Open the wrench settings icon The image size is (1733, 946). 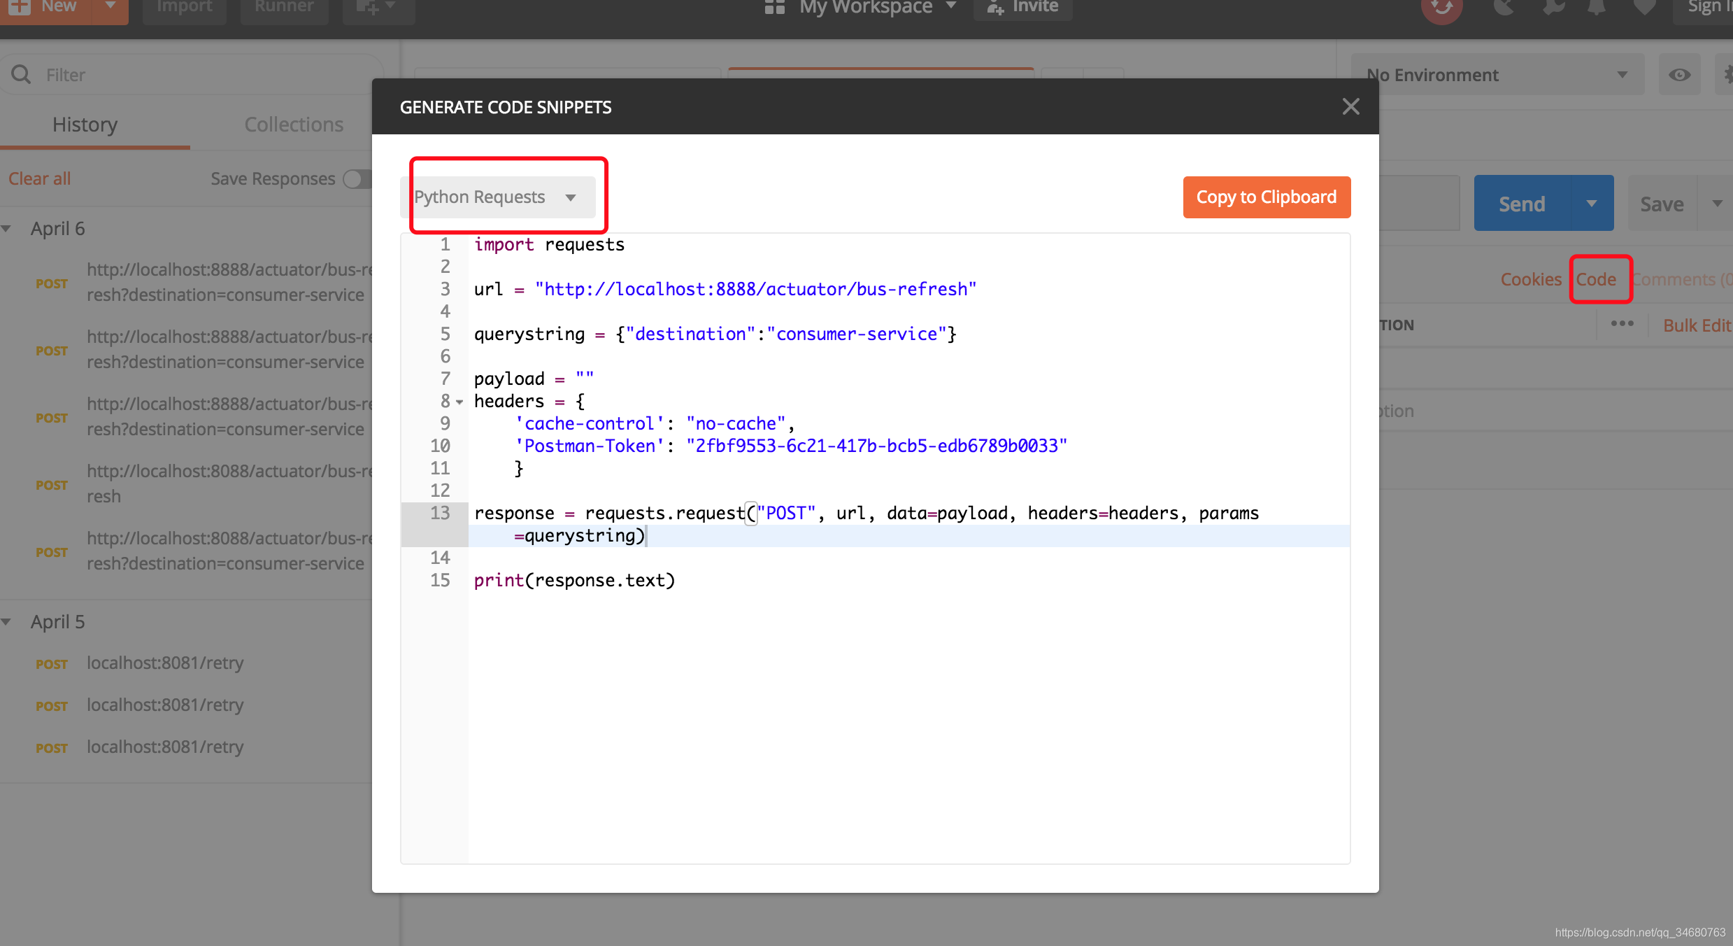(1553, 7)
